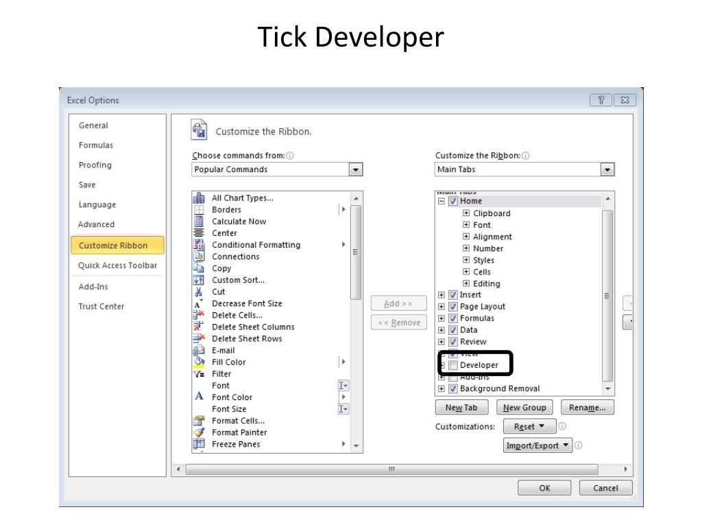702x527 pixels.
Task: Uncheck the Home tab checkbox
Action: (453, 201)
